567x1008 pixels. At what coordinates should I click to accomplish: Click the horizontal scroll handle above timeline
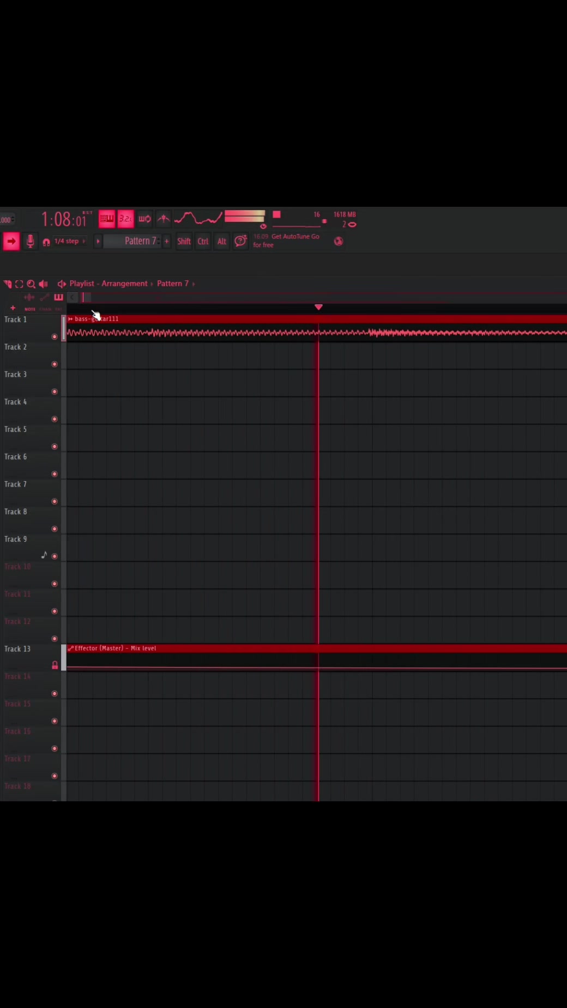[x=87, y=297]
